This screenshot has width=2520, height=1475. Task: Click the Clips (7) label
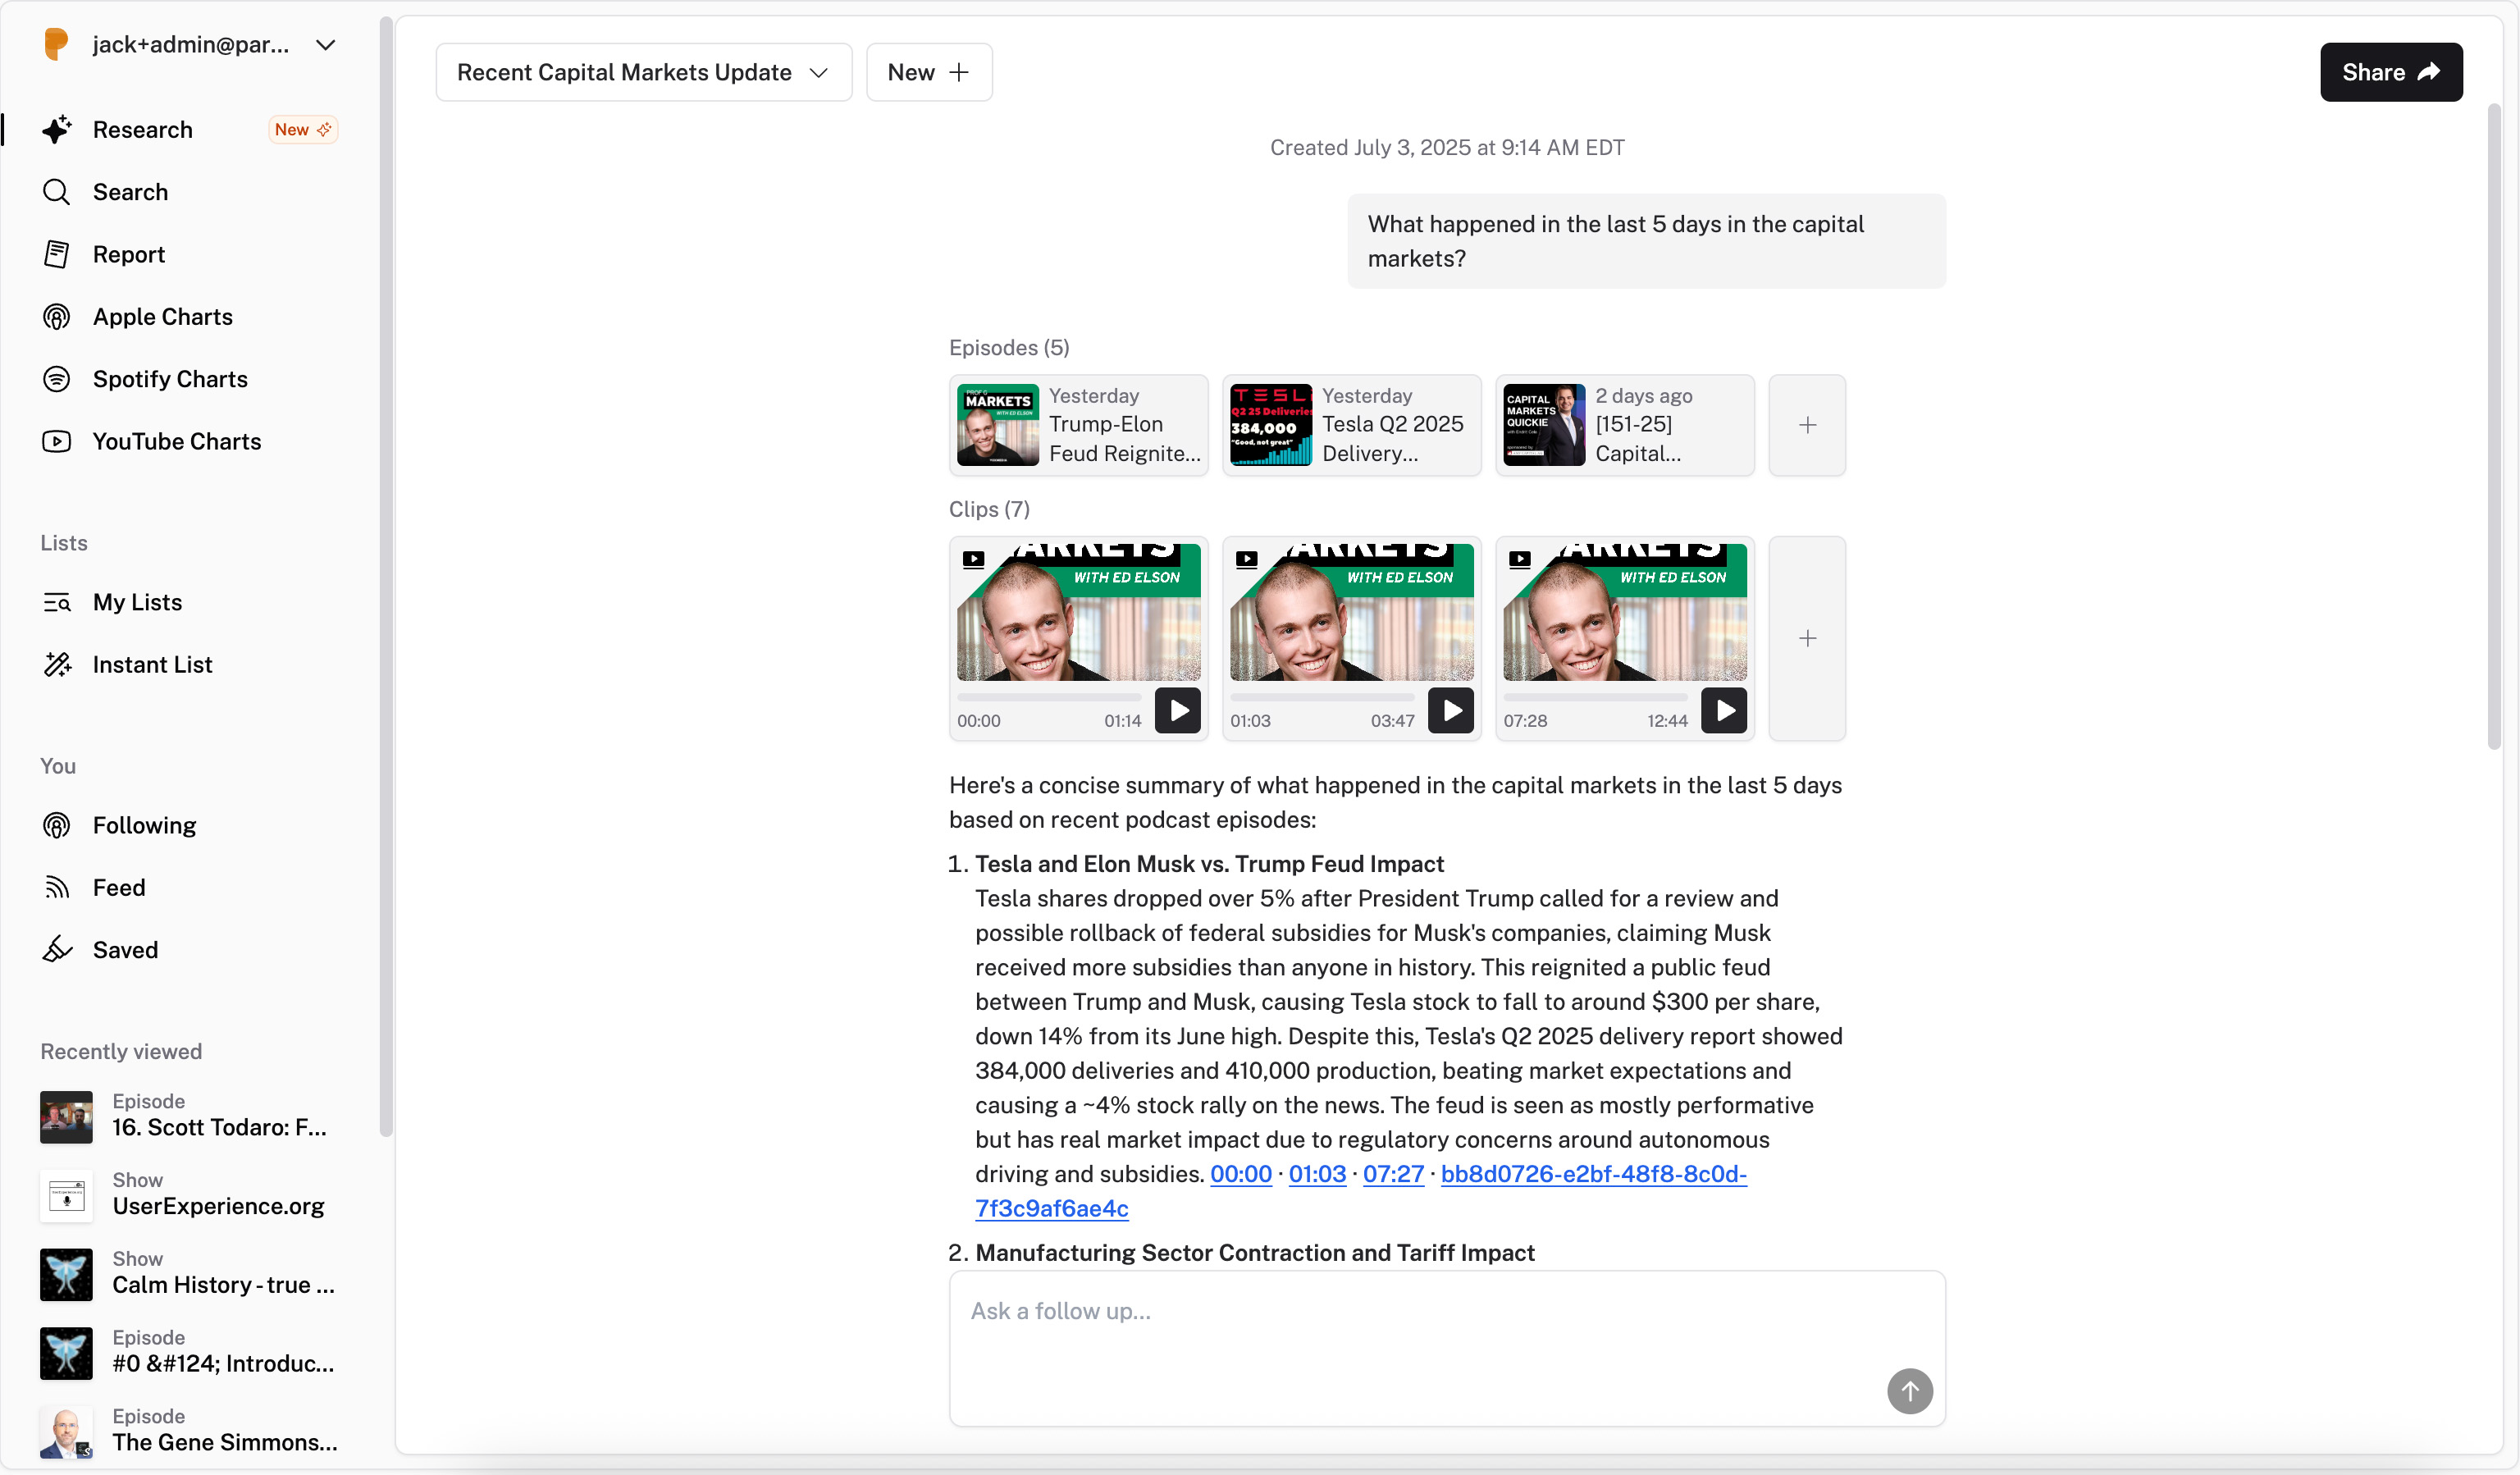989,509
